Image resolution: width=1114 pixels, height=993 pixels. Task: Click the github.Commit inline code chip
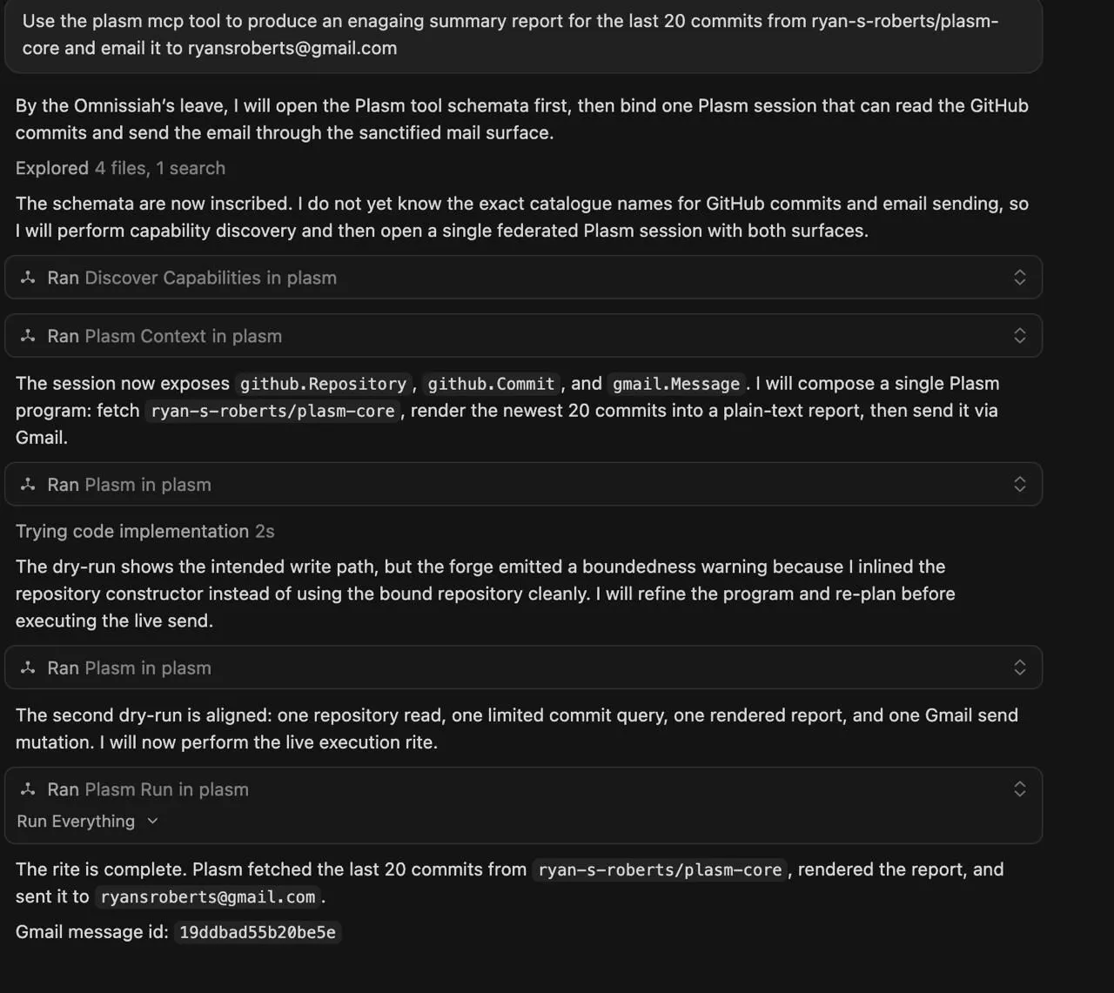[491, 384]
